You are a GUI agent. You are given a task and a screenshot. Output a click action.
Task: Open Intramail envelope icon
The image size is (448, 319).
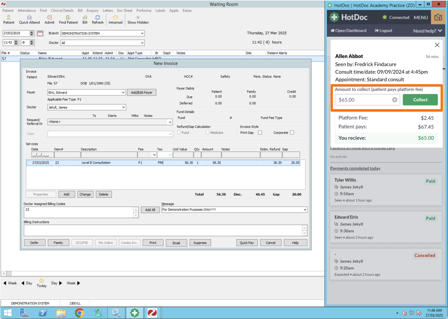(x=115, y=17)
